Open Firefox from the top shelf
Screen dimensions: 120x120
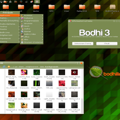click(x=21, y=1)
